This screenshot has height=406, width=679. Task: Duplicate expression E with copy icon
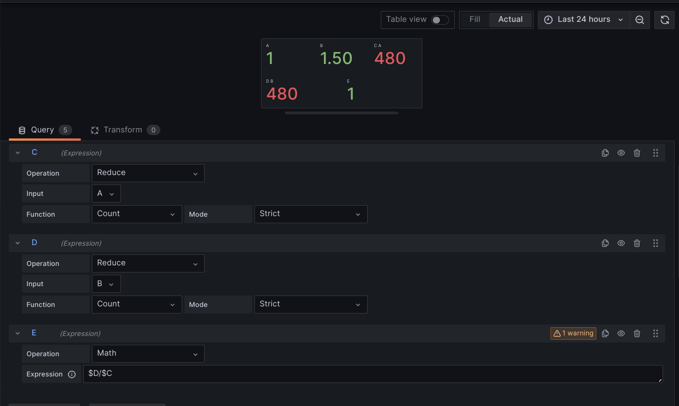coord(605,334)
